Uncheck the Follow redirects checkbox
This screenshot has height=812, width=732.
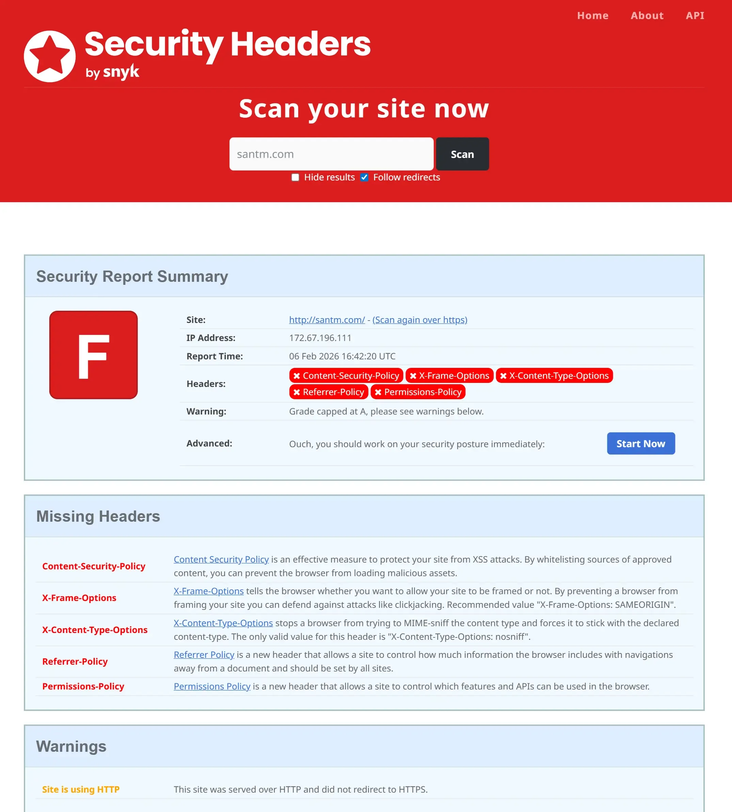pos(364,177)
